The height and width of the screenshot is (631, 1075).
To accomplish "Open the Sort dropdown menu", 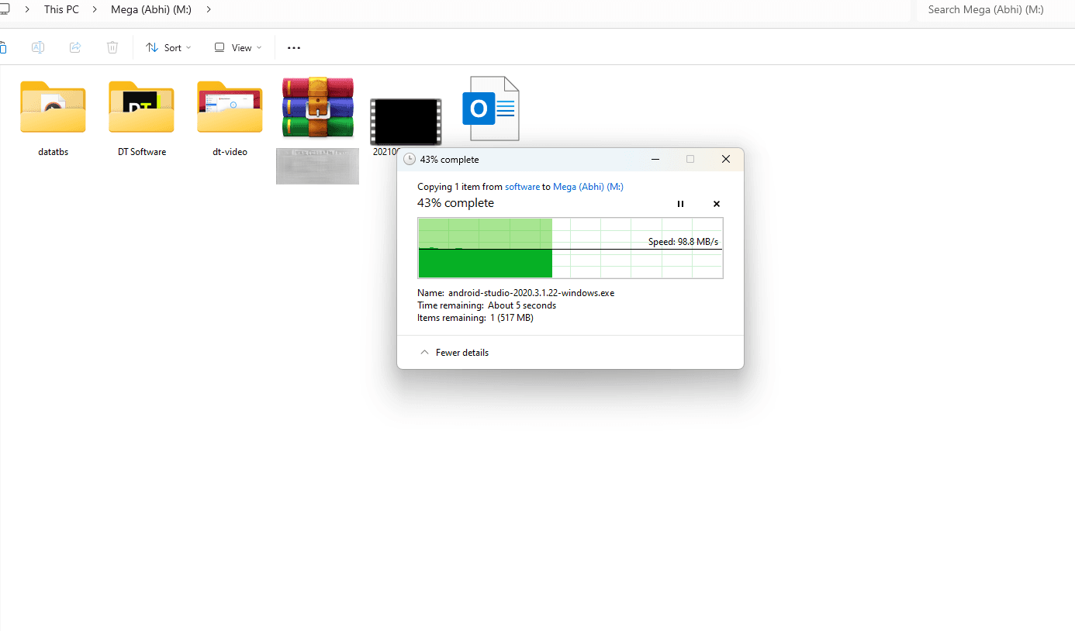I will [168, 47].
